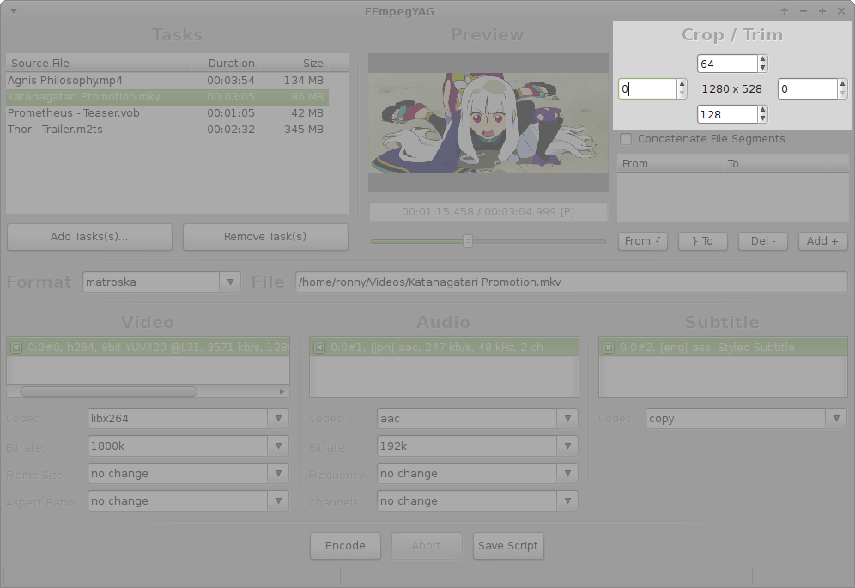The width and height of the screenshot is (855, 588).
Task: Delete segment with Del - button
Action: pos(763,241)
